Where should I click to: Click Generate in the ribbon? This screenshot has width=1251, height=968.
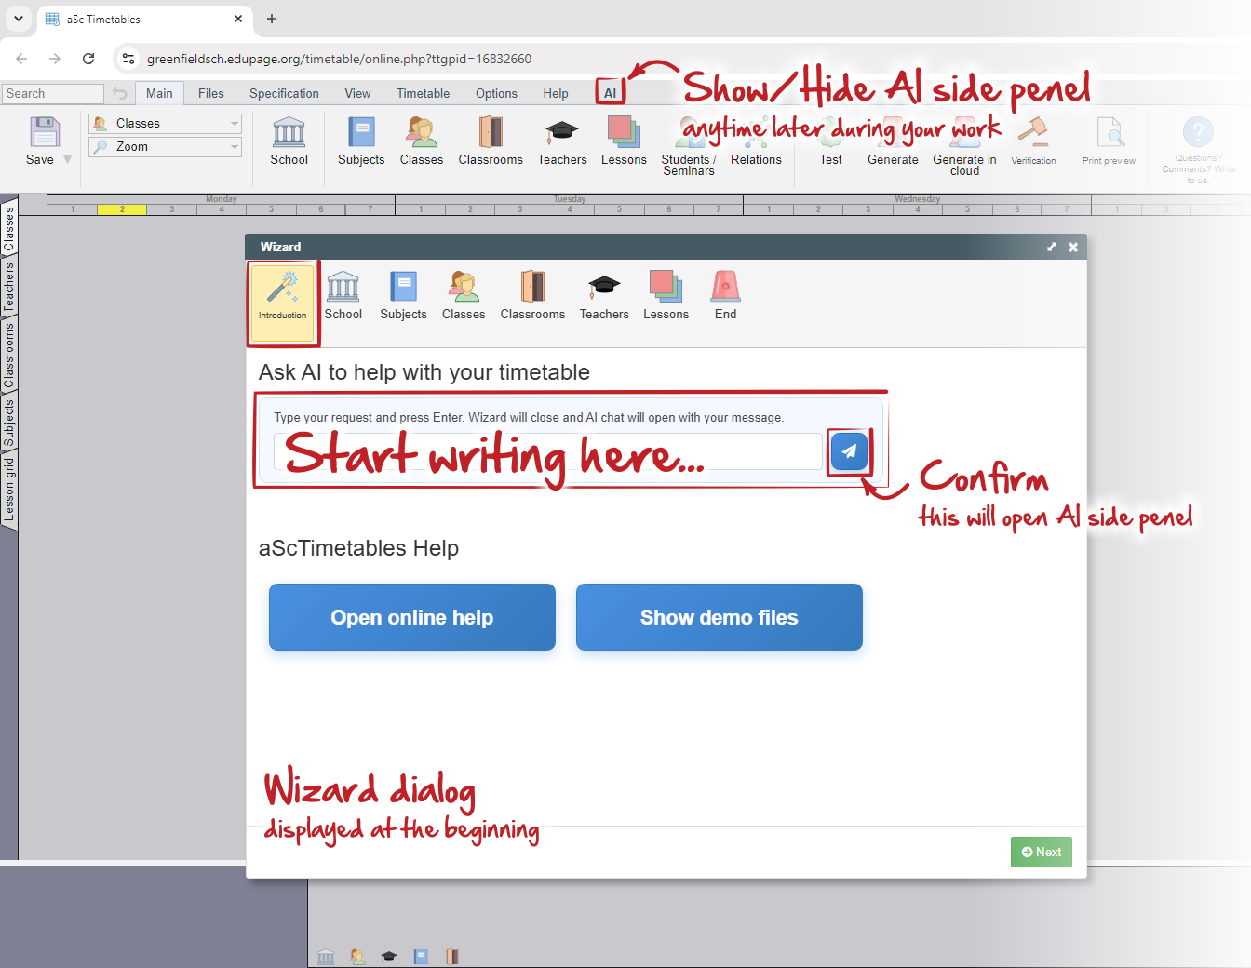(893, 141)
